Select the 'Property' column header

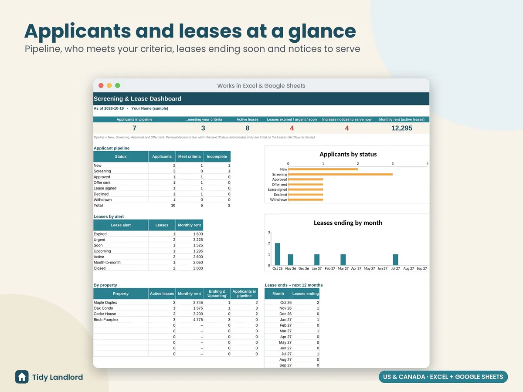pos(121,294)
